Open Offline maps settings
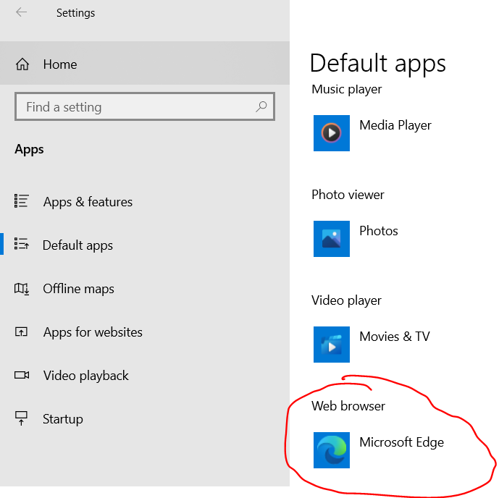This screenshot has height=498, width=499. click(145, 288)
